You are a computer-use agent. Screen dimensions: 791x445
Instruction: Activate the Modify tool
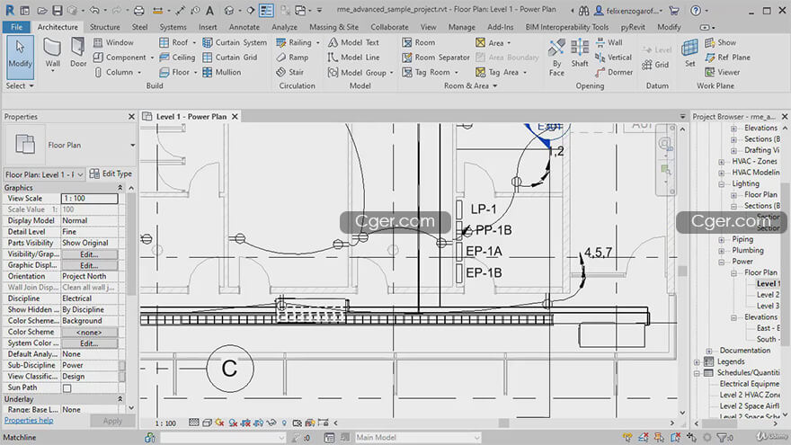pos(20,57)
